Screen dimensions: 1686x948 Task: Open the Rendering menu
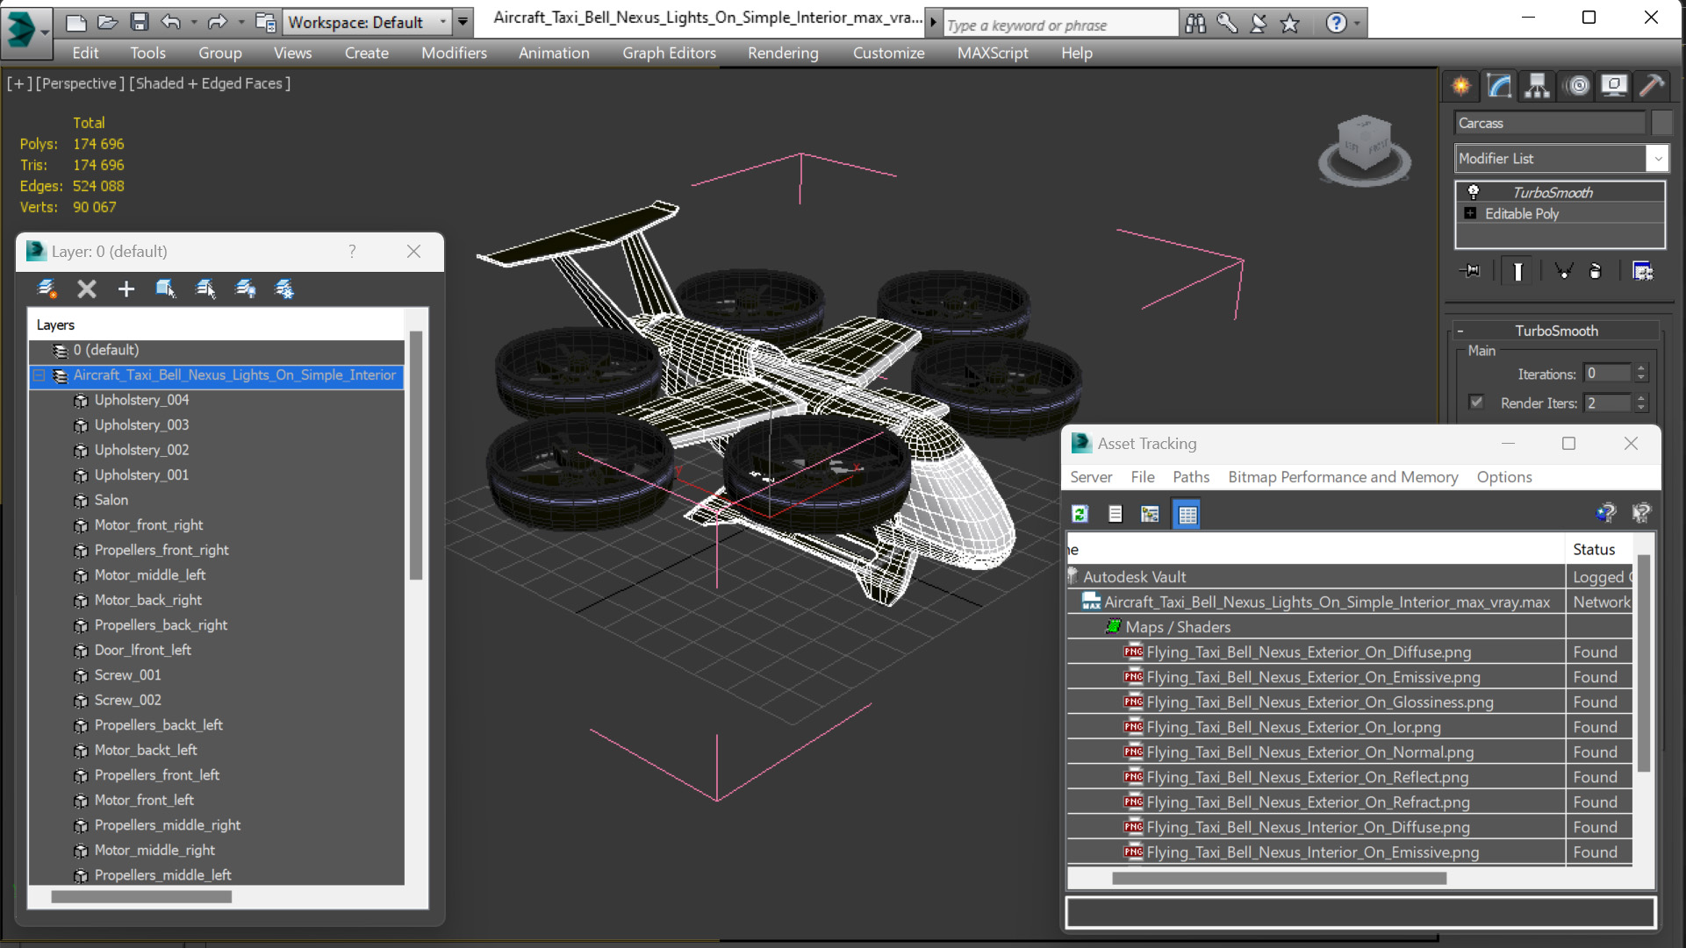click(783, 53)
